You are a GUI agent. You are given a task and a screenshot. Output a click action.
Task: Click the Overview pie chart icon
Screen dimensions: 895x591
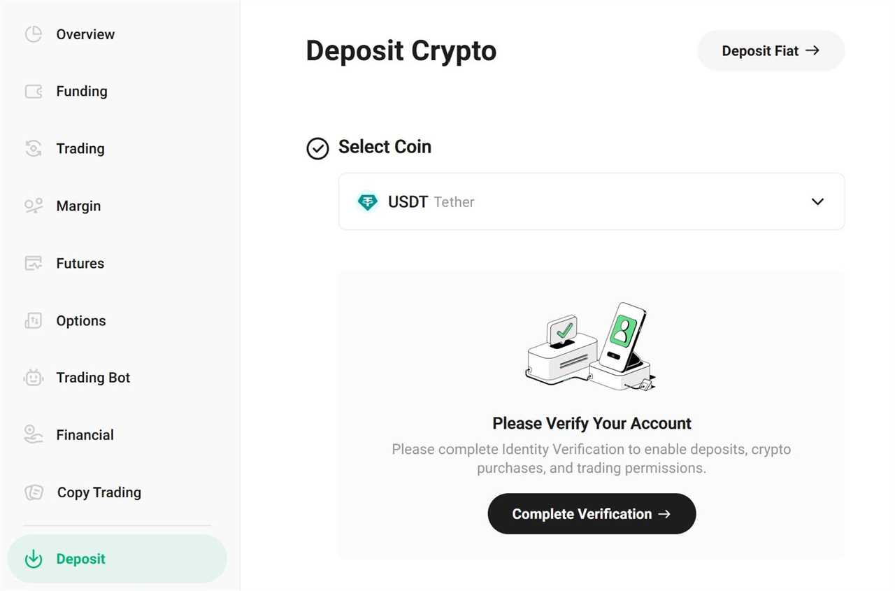[x=34, y=34]
